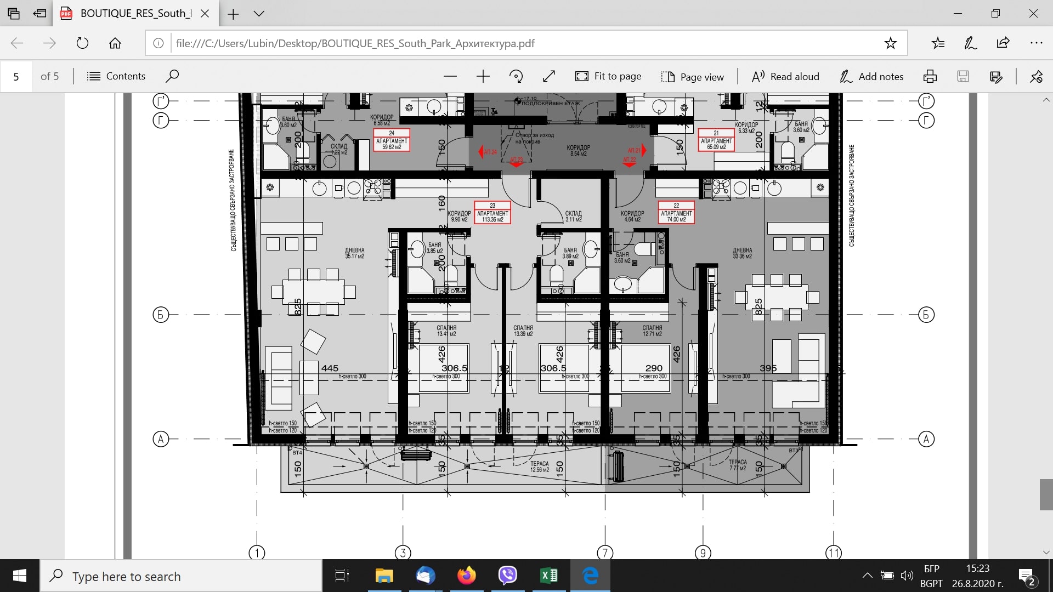Rotate the PDF page
1053x592 pixels.
click(x=516, y=77)
